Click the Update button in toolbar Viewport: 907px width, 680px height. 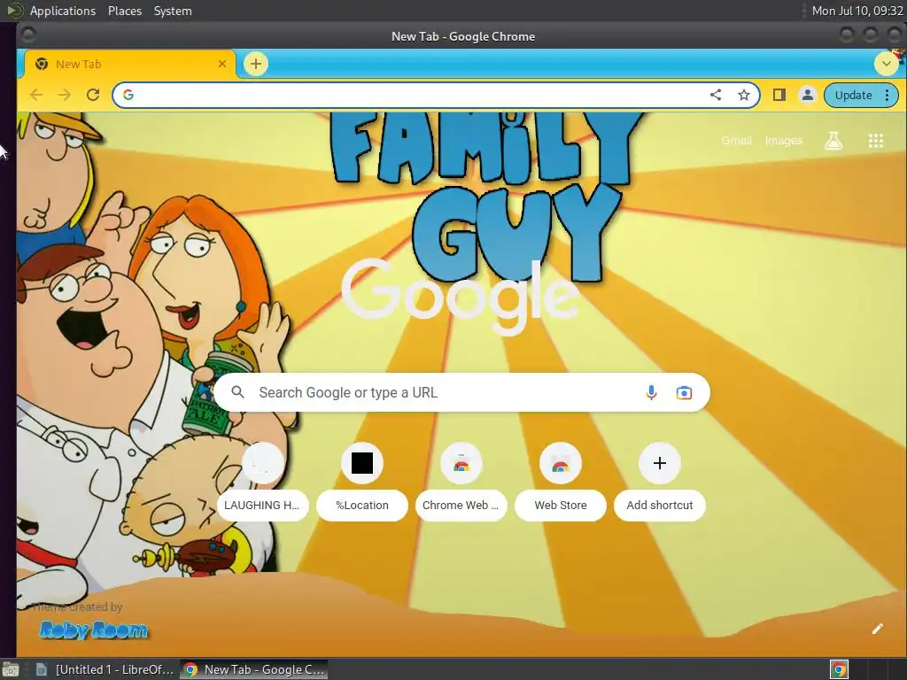click(x=853, y=95)
